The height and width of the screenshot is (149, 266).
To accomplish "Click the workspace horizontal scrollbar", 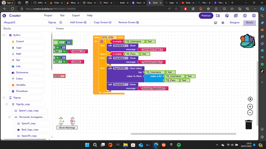I will [184, 134].
